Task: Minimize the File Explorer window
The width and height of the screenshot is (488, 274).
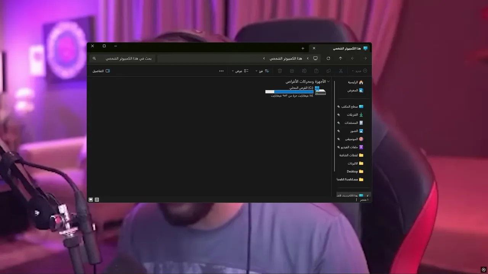Action: pos(116,46)
